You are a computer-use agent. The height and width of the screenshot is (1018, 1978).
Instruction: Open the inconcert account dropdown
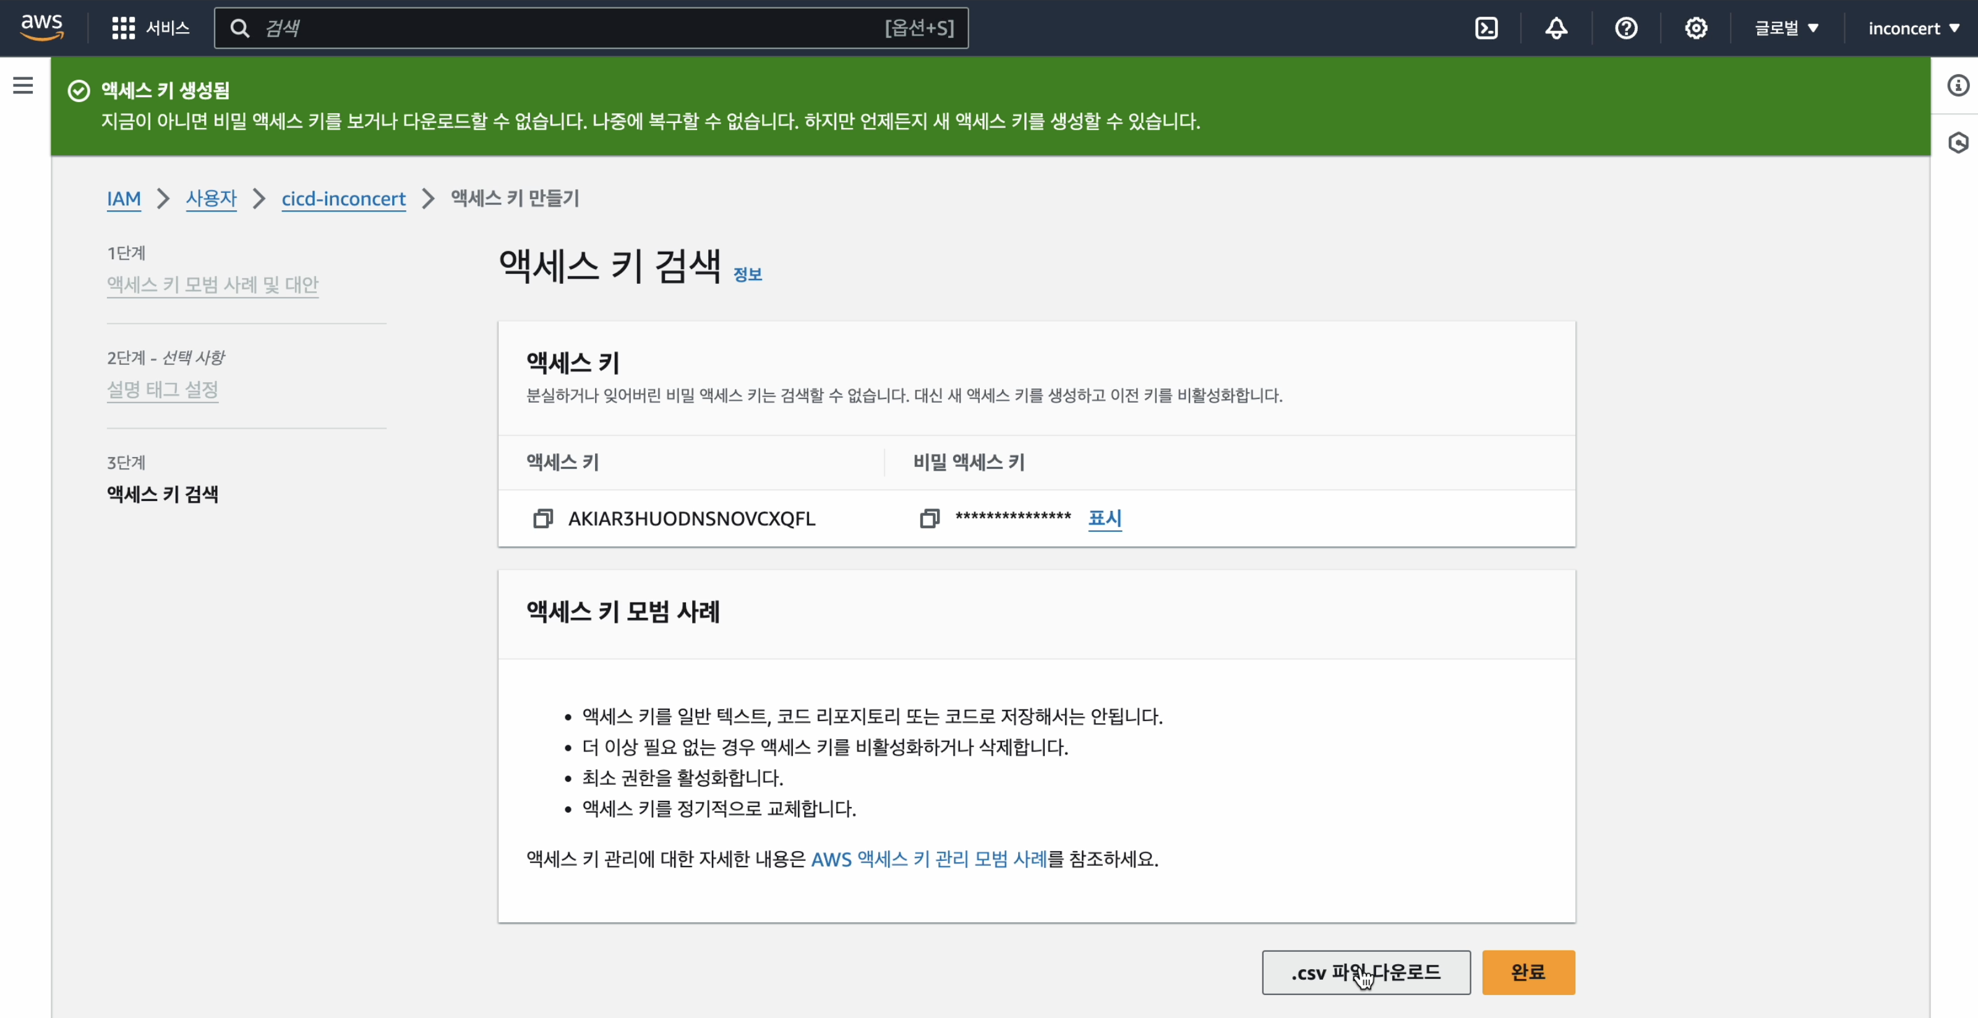click(x=1915, y=28)
